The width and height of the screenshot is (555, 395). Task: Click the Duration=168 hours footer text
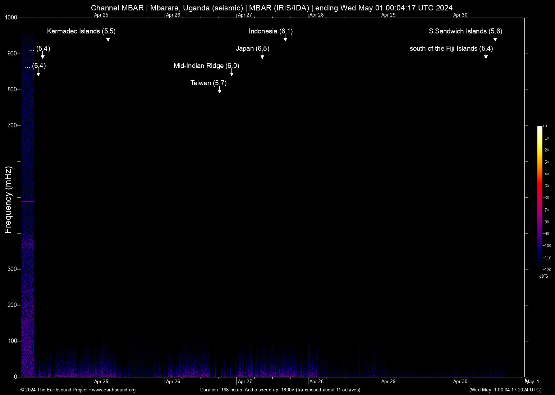pyautogui.click(x=281, y=390)
